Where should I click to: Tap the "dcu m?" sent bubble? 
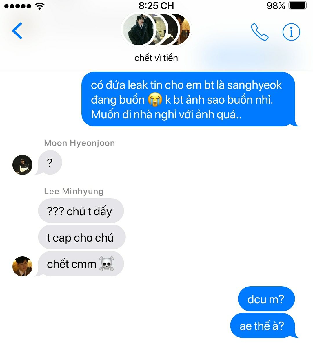(266, 299)
